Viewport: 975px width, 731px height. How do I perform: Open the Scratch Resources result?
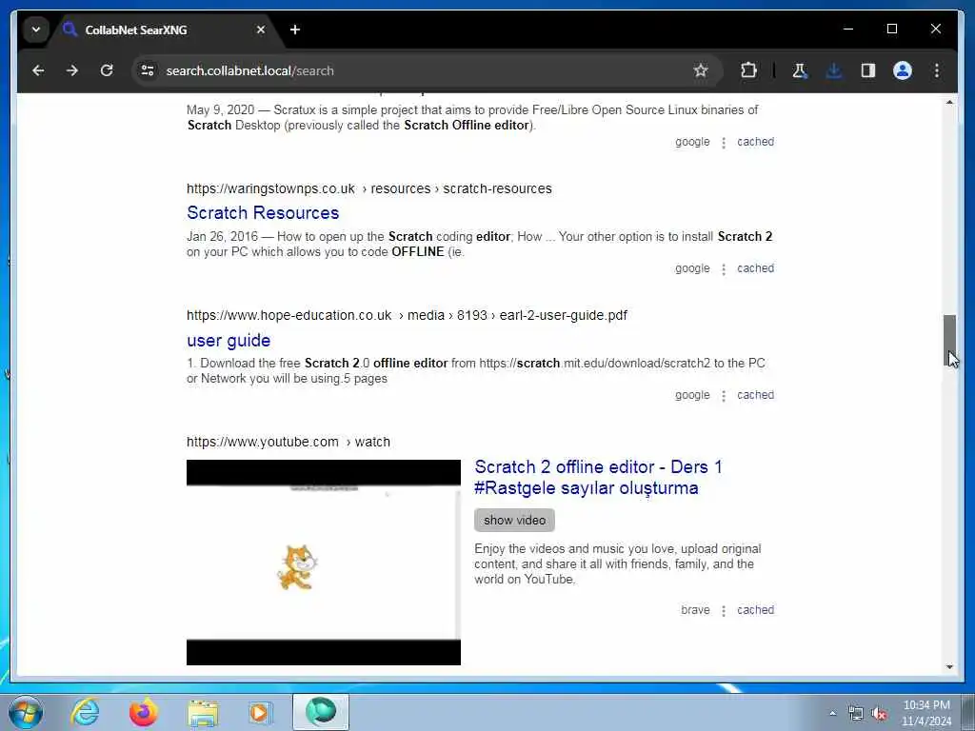pyautogui.click(x=263, y=212)
